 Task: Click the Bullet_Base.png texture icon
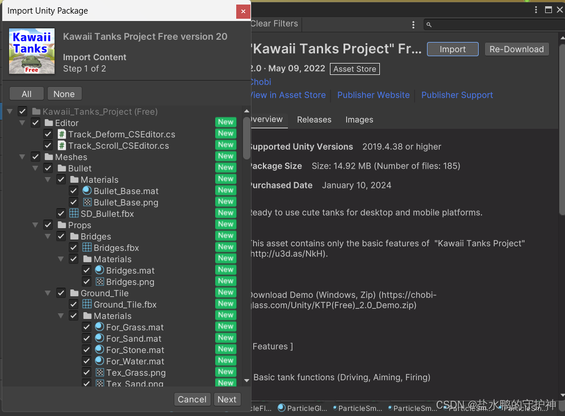[x=87, y=202]
